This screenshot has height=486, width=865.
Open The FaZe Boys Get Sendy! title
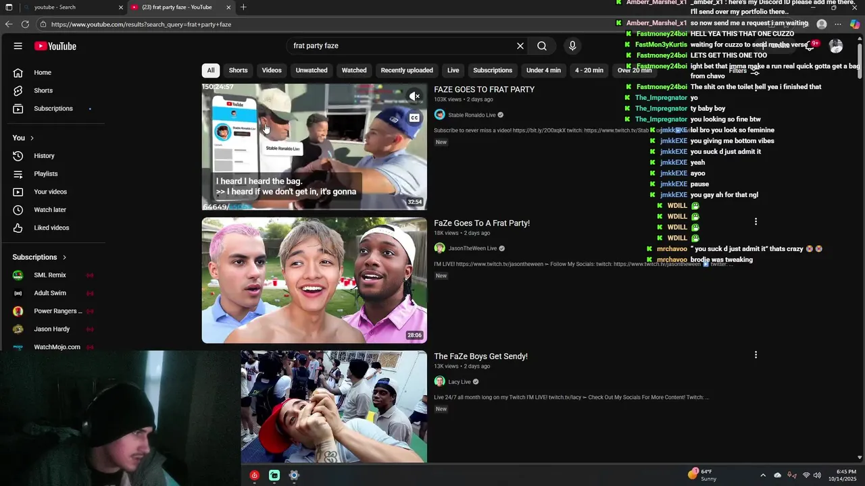tap(480, 356)
